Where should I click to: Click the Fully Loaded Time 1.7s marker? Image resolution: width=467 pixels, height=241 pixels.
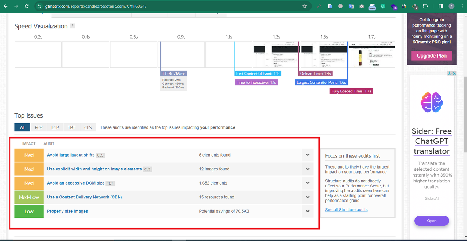pyautogui.click(x=351, y=91)
